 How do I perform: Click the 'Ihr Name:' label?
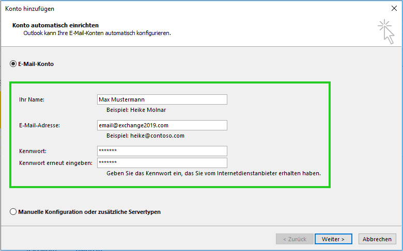32,99
